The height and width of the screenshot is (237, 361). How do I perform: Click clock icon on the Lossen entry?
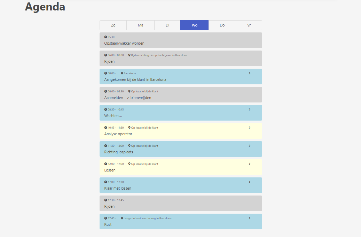pyautogui.click(x=106, y=164)
